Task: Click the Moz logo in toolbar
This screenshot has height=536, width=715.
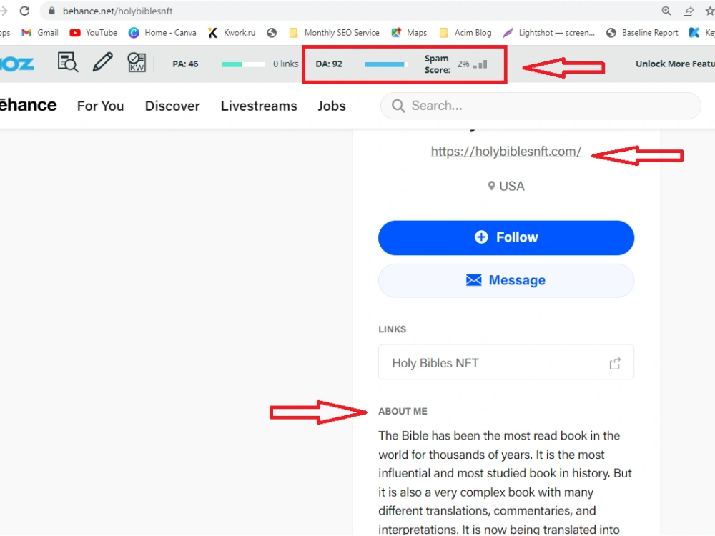Action: pos(17,64)
